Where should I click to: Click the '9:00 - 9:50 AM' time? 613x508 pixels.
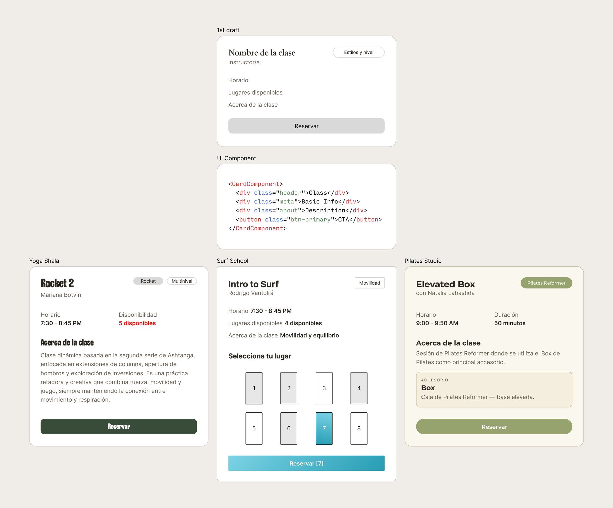pos(437,323)
